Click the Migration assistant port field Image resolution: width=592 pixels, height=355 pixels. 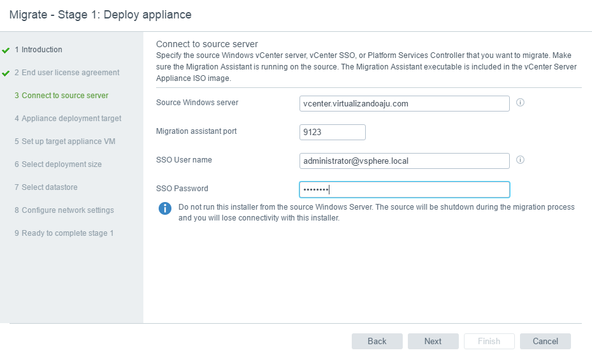point(332,132)
